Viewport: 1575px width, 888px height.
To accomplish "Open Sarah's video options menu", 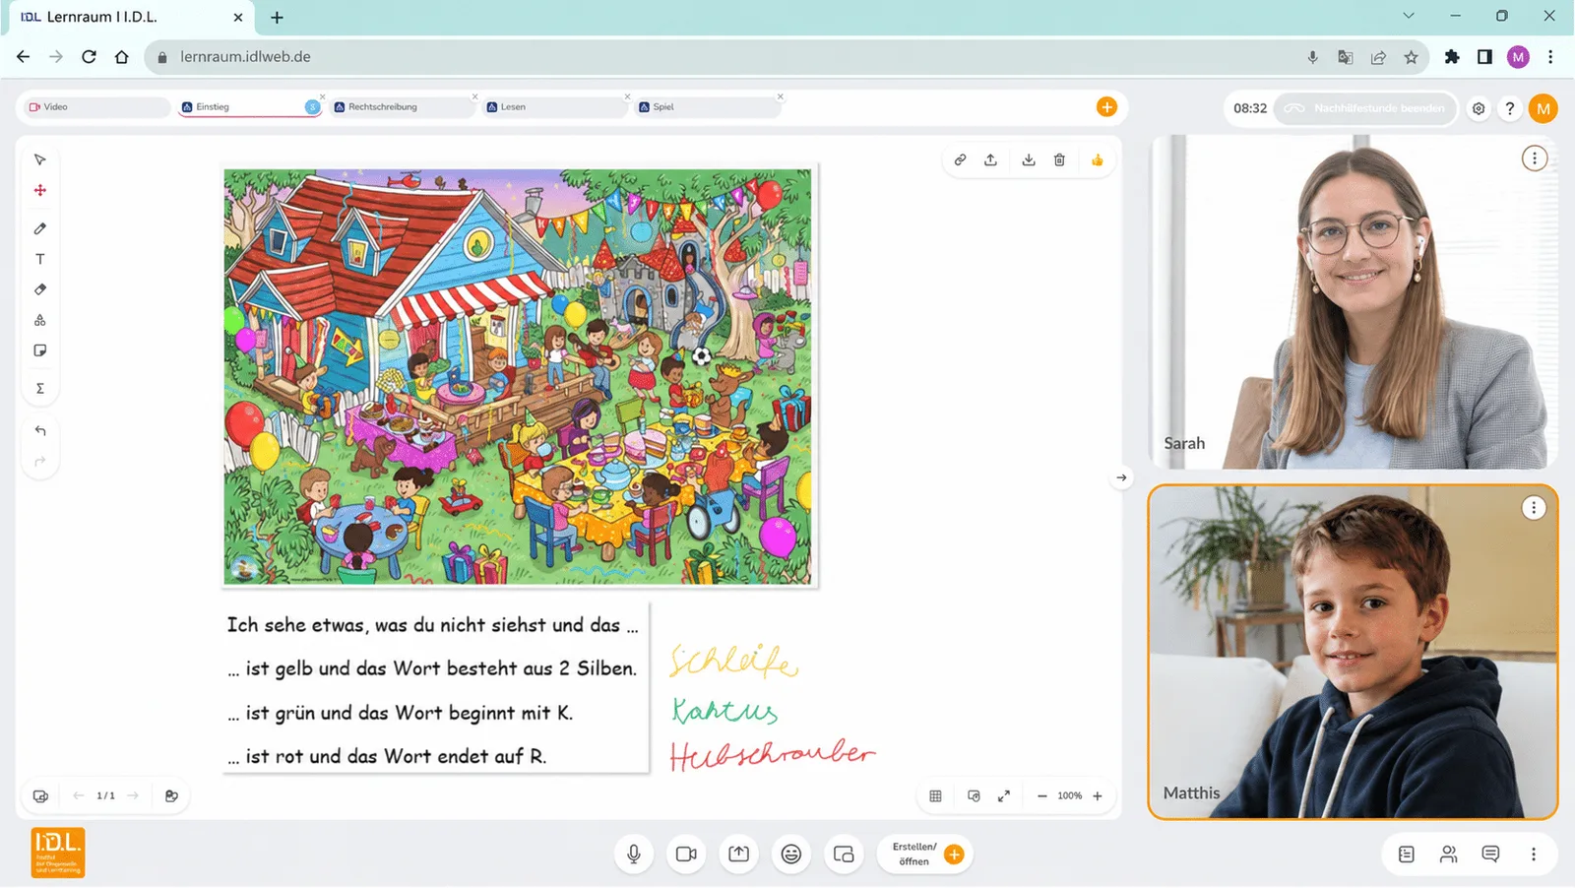I will (x=1534, y=158).
